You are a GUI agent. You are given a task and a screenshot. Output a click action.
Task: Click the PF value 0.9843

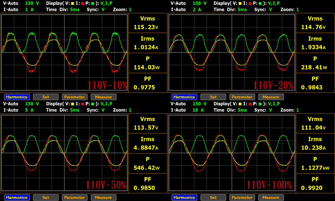(312, 88)
